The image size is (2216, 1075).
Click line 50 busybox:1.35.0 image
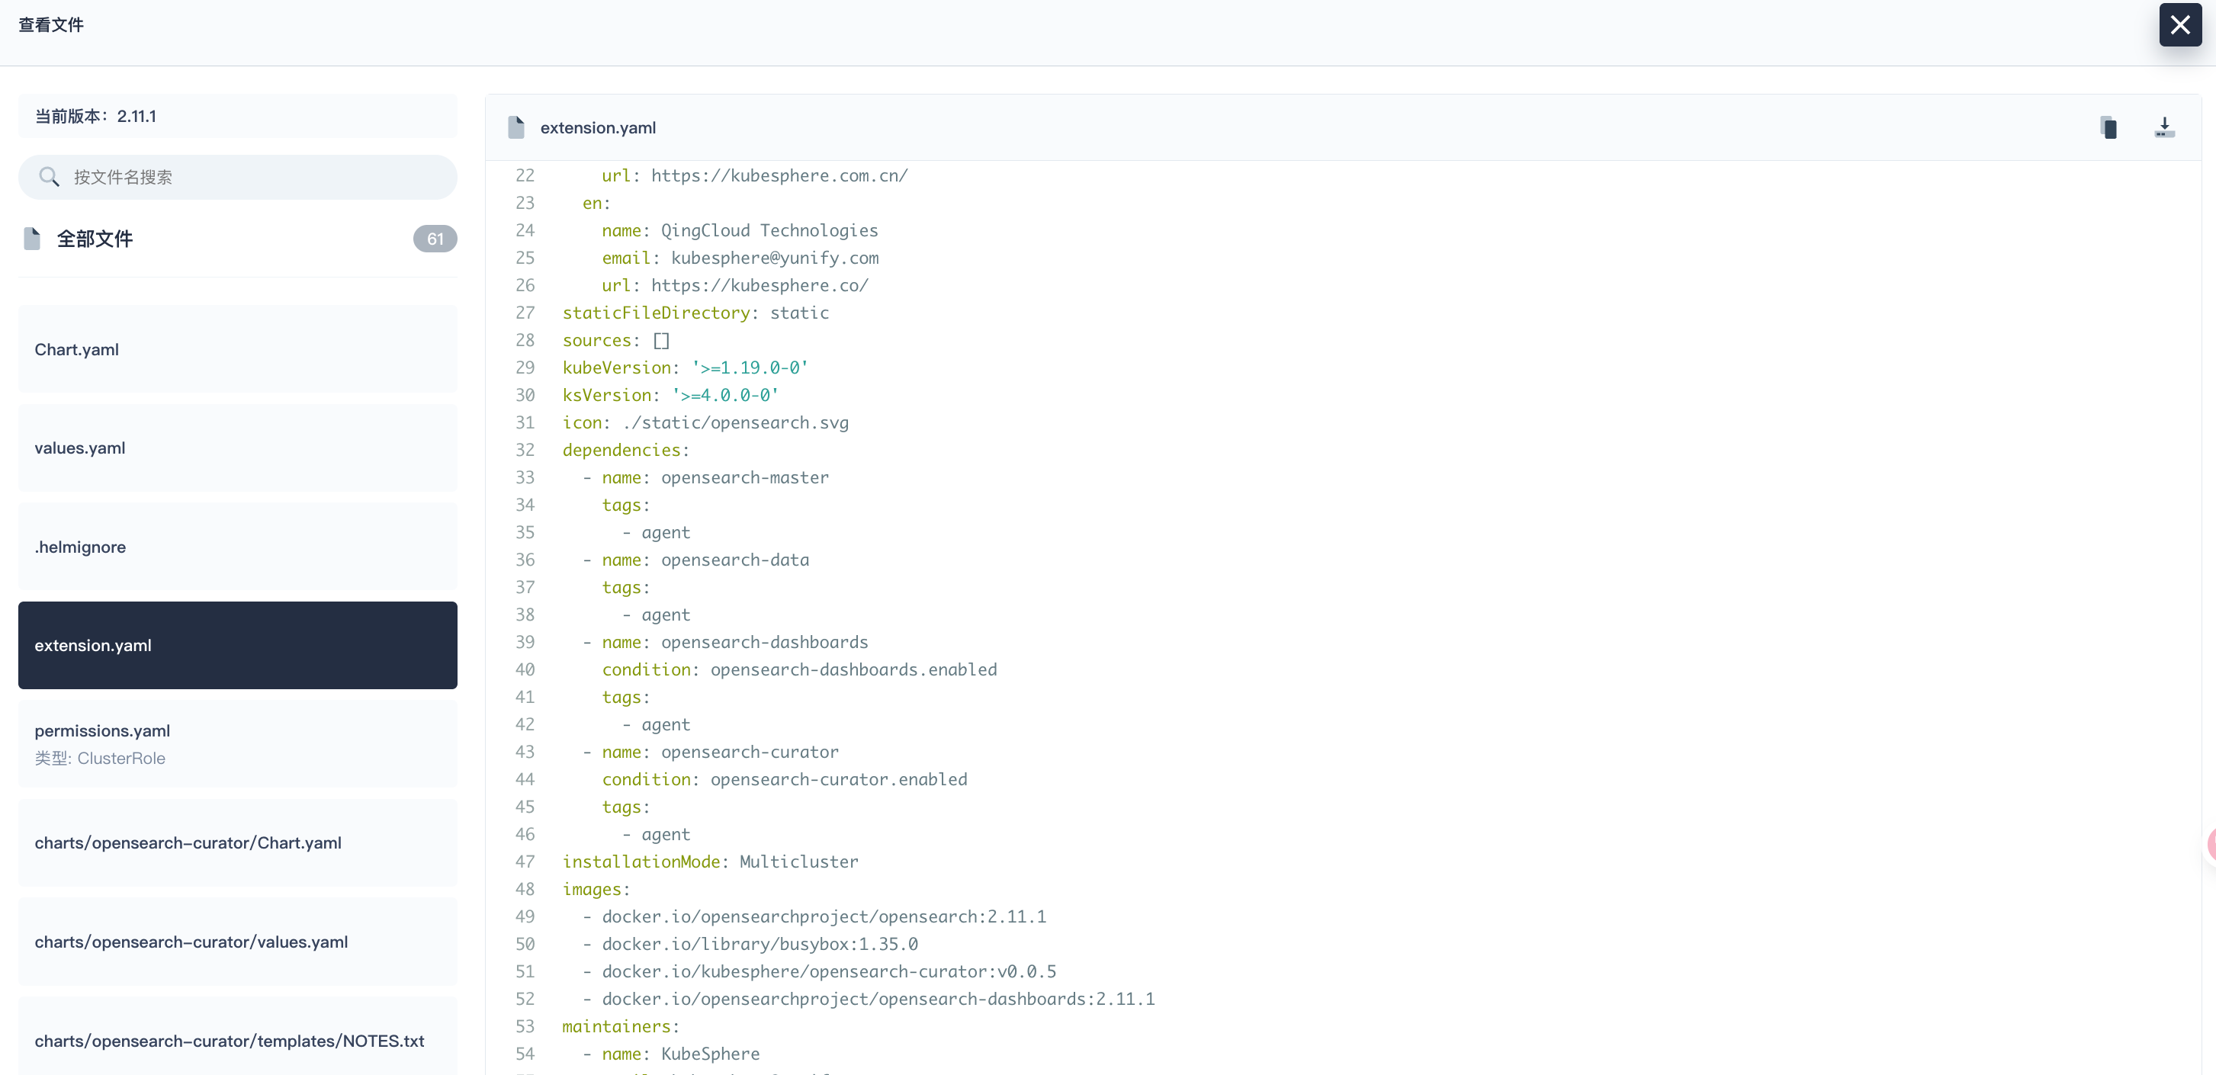point(760,945)
